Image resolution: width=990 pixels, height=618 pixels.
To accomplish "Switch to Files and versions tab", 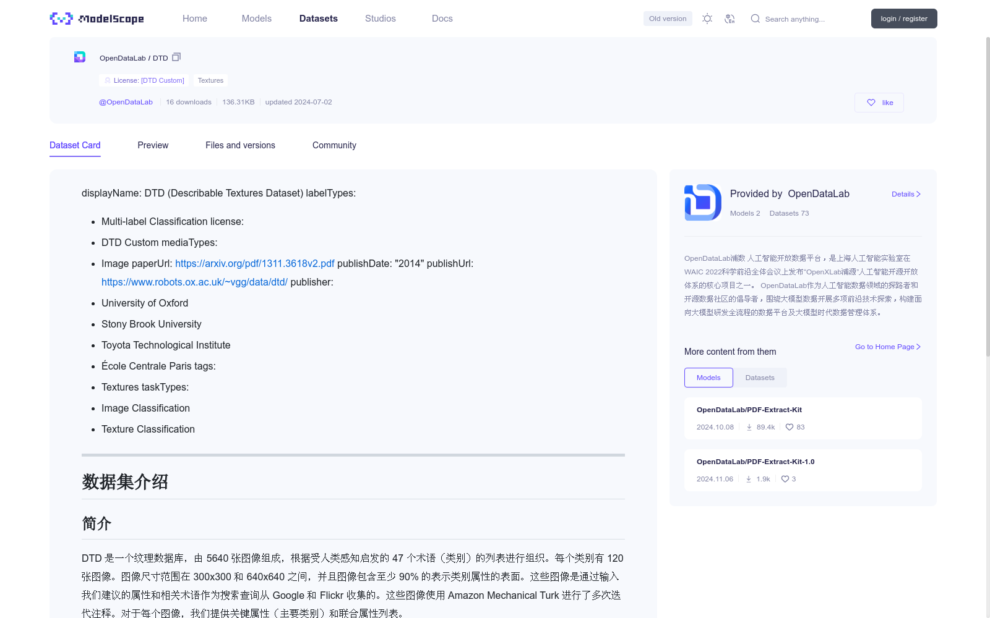I will (240, 145).
